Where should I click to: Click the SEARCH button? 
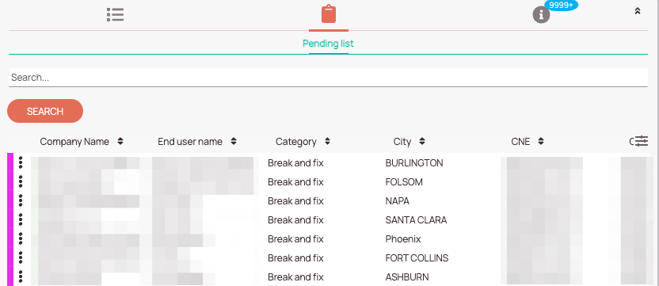(45, 111)
